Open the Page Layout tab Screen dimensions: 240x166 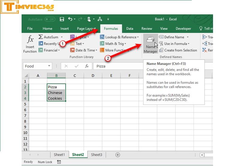coord(86,29)
